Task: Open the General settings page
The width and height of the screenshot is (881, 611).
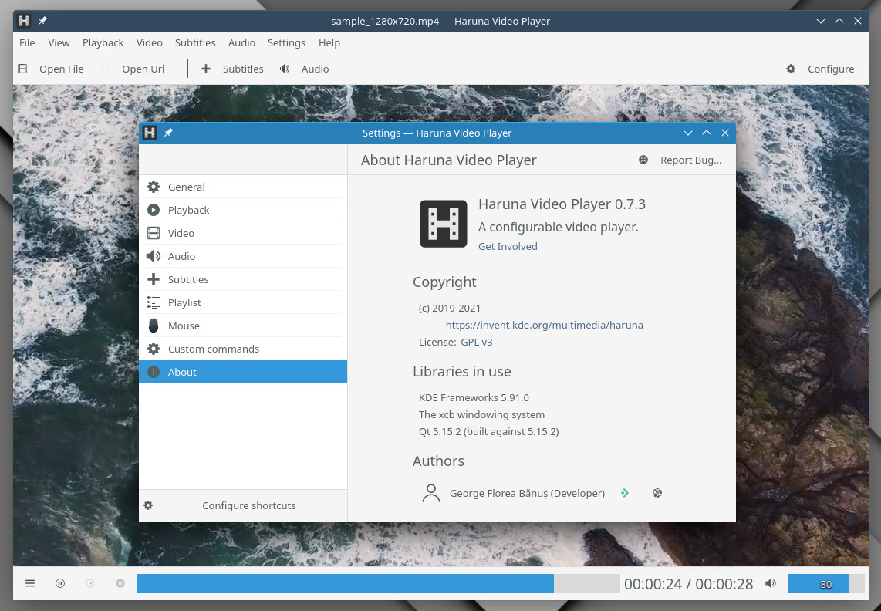Action: 243,187
